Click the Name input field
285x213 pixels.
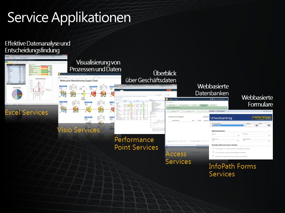pyautogui.click(x=225, y=136)
